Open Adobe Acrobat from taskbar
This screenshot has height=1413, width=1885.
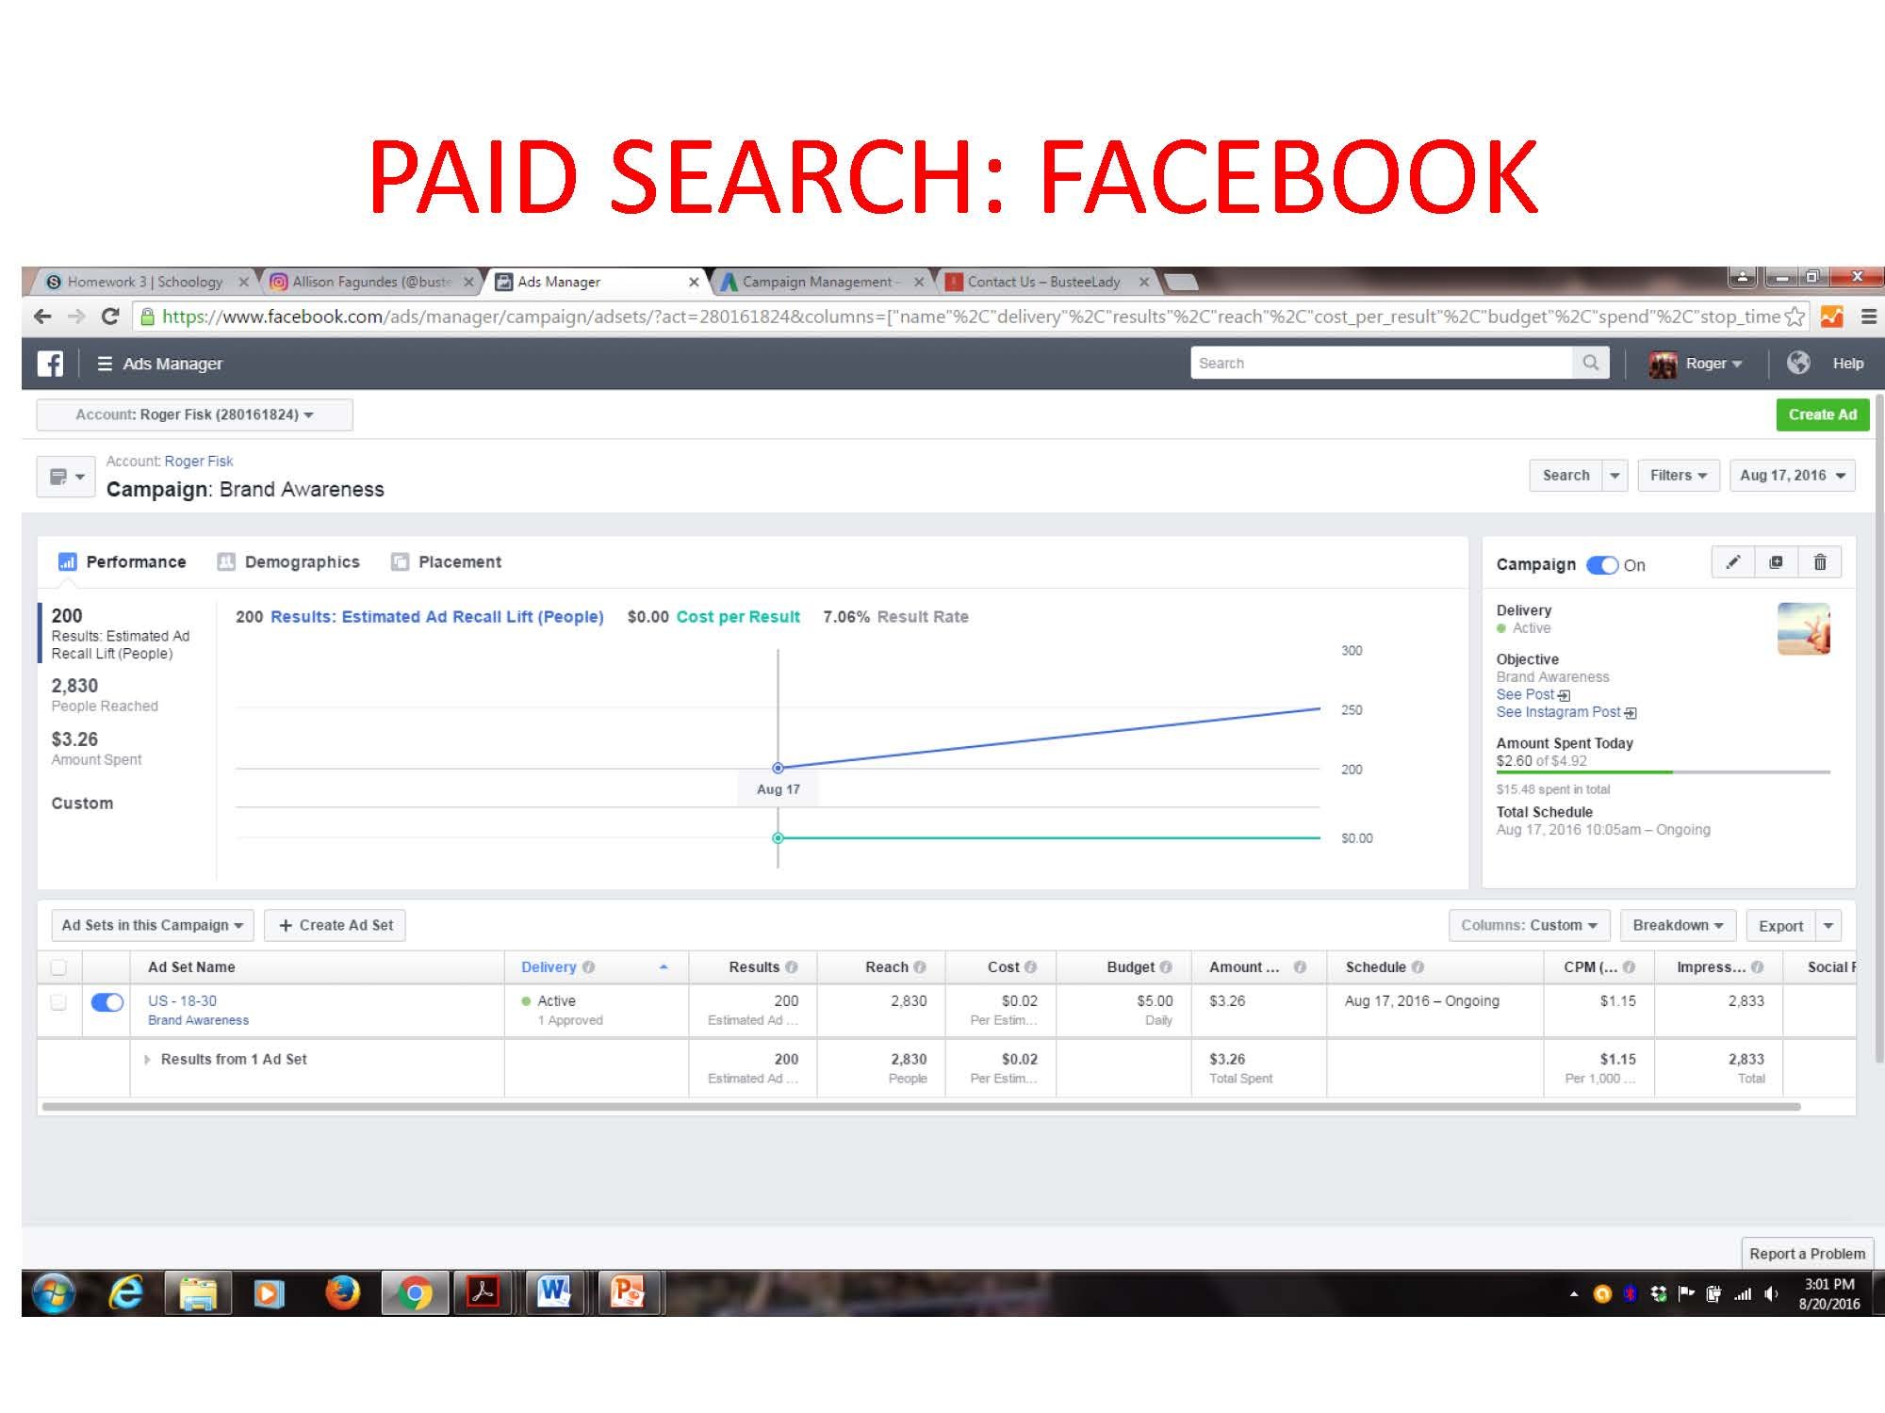[x=483, y=1293]
